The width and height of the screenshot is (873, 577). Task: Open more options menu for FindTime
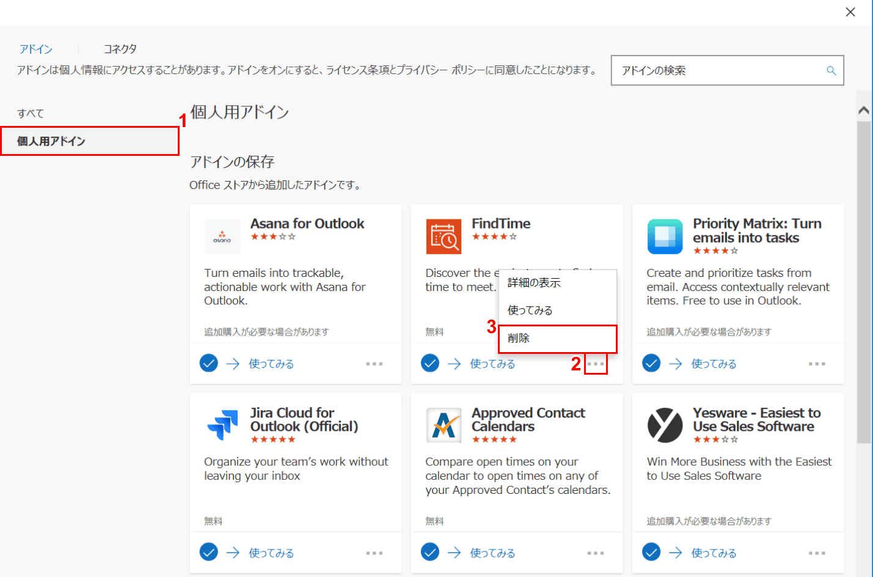point(596,364)
